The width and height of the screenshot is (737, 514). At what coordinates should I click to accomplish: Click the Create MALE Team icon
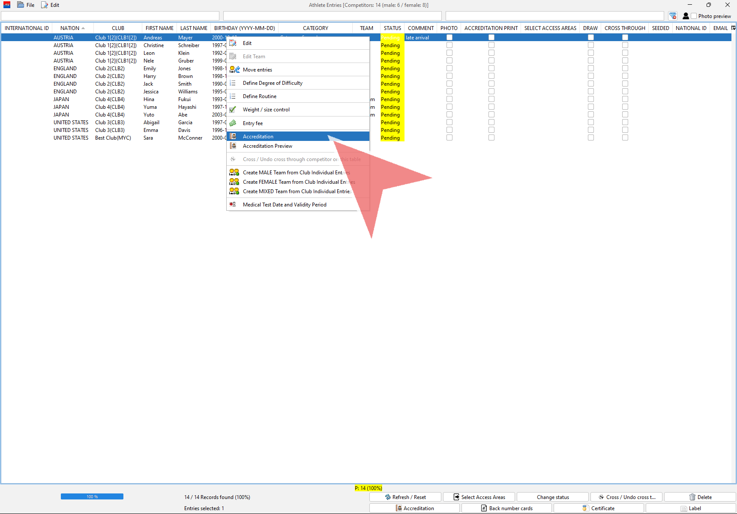pyautogui.click(x=234, y=173)
